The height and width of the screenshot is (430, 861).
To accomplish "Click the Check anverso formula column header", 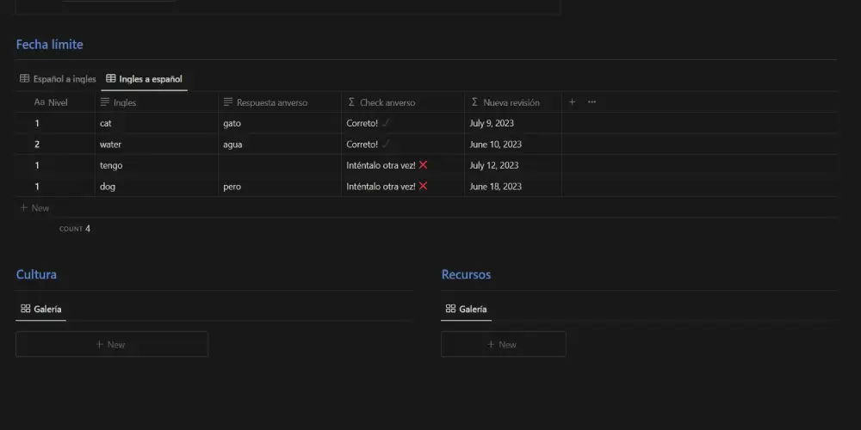I will [x=387, y=102].
